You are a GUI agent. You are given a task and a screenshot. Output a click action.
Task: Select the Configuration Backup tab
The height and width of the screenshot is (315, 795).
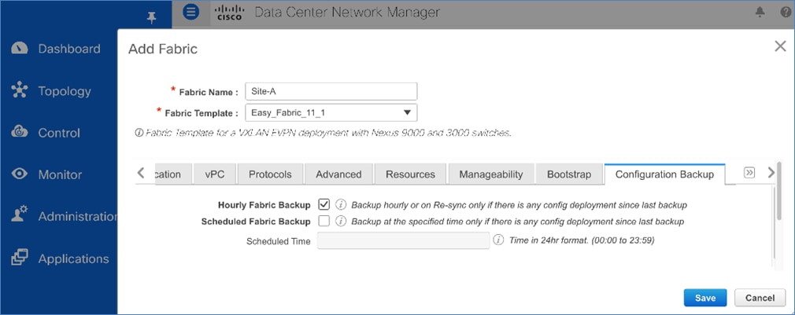pyautogui.click(x=664, y=174)
